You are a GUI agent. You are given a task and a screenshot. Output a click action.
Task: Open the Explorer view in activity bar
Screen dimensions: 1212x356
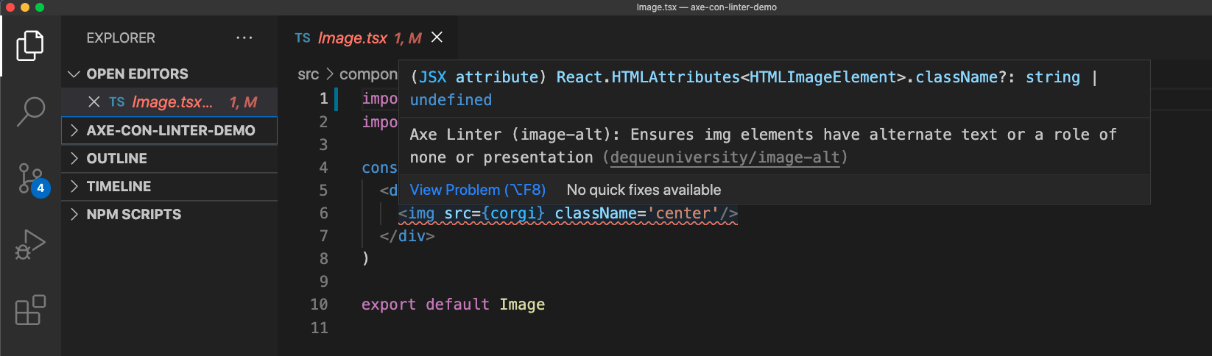click(x=30, y=46)
